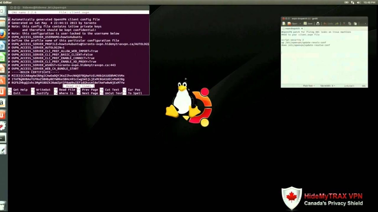Open the Tab Width dropdown in gedit
The height and width of the screenshot is (212, 378).
pos(328,86)
